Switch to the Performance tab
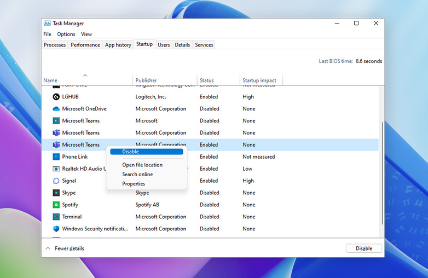Image resolution: width=428 pixels, height=278 pixels. (x=85, y=45)
